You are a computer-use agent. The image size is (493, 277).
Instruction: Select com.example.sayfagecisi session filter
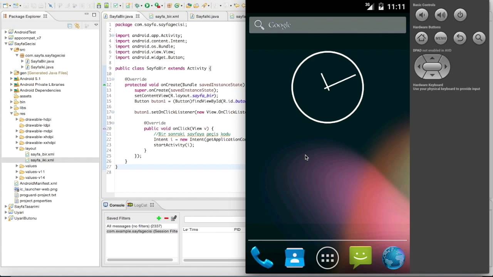[x=142, y=231]
